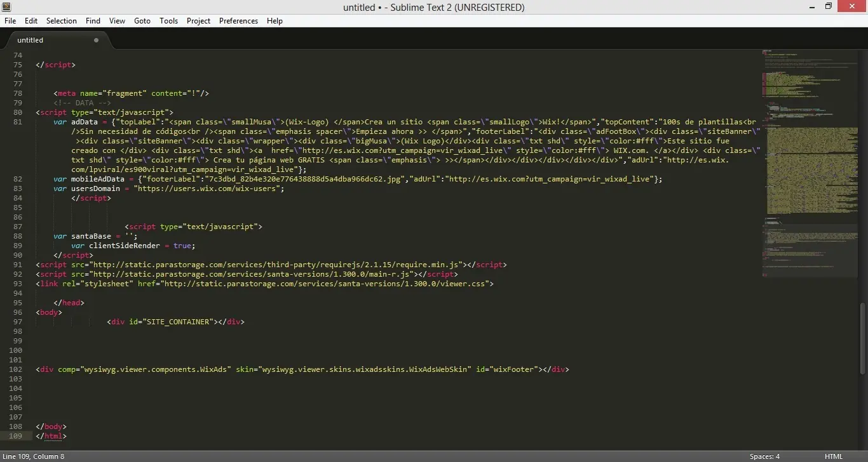Viewport: 868px width, 462px height.
Task: Click the 'var santaBase' declaration
Action: [x=82, y=236]
